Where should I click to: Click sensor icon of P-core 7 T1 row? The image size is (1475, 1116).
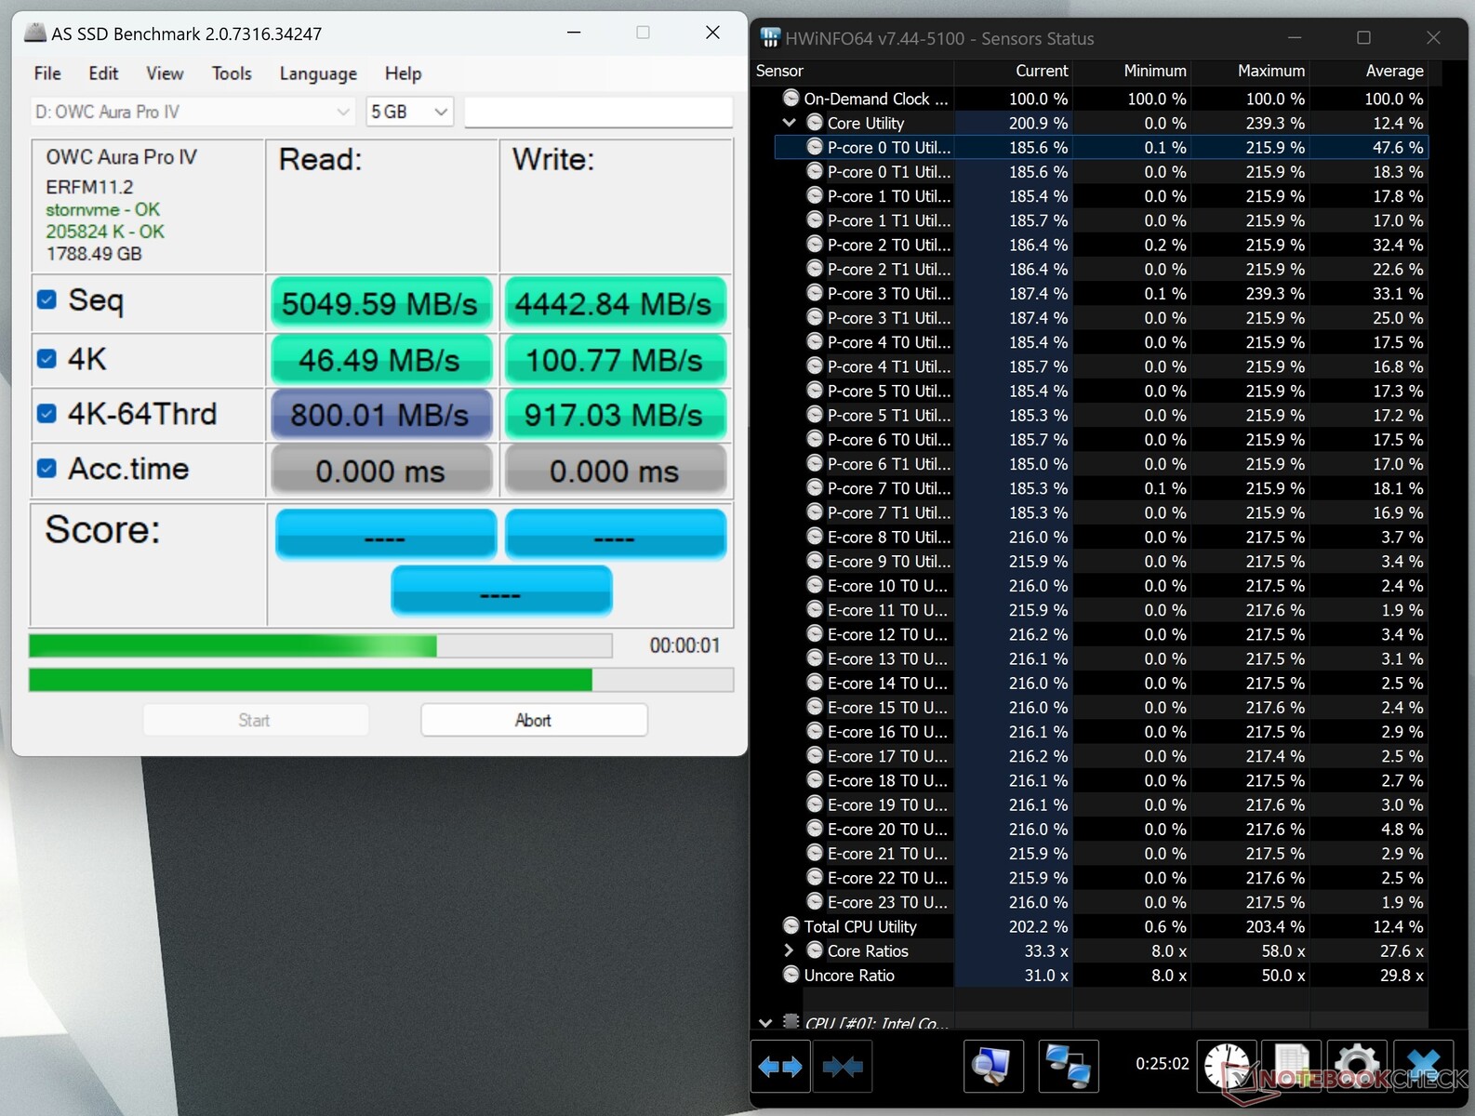815,512
